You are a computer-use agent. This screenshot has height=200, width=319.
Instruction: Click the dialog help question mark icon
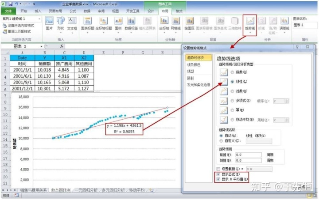click(297, 47)
